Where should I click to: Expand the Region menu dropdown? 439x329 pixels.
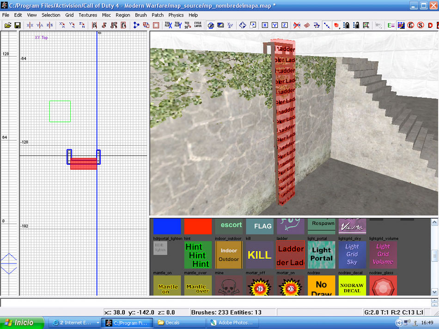coord(123,15)
